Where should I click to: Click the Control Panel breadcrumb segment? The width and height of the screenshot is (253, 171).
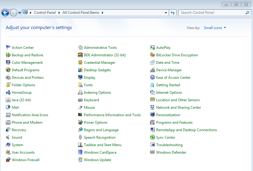(x=45, y=13)
